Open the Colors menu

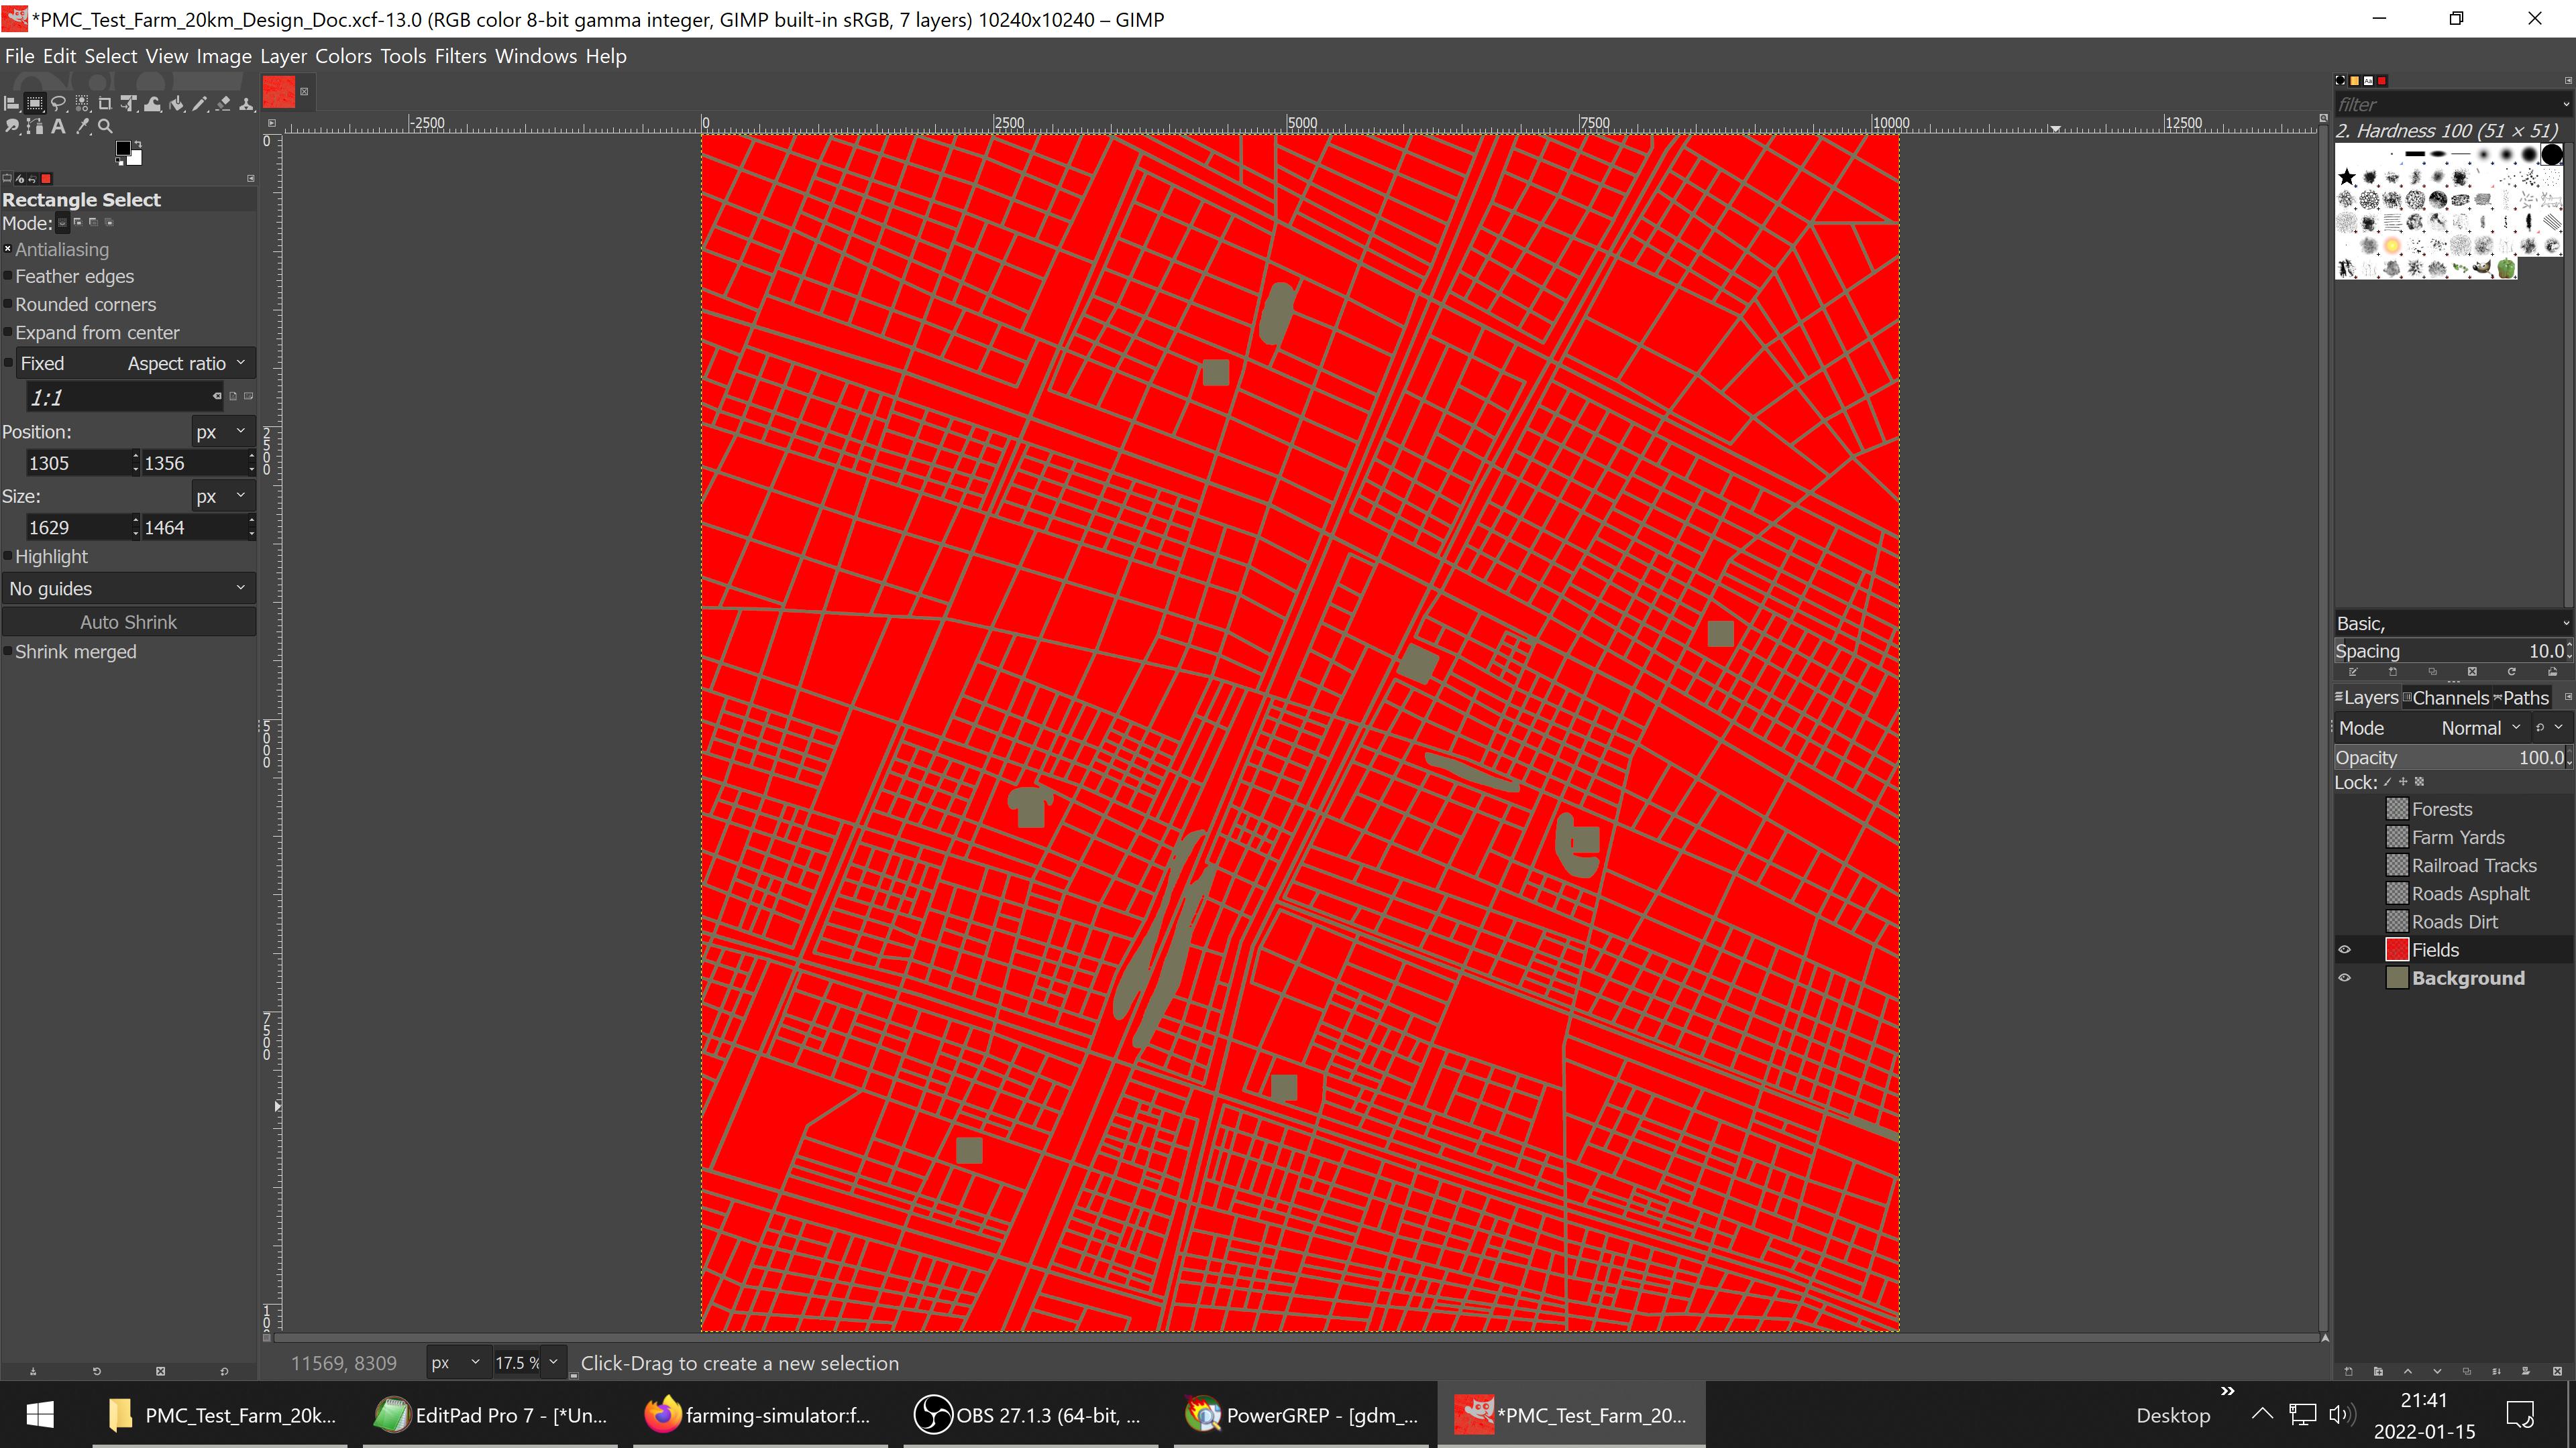click(343, 56)
